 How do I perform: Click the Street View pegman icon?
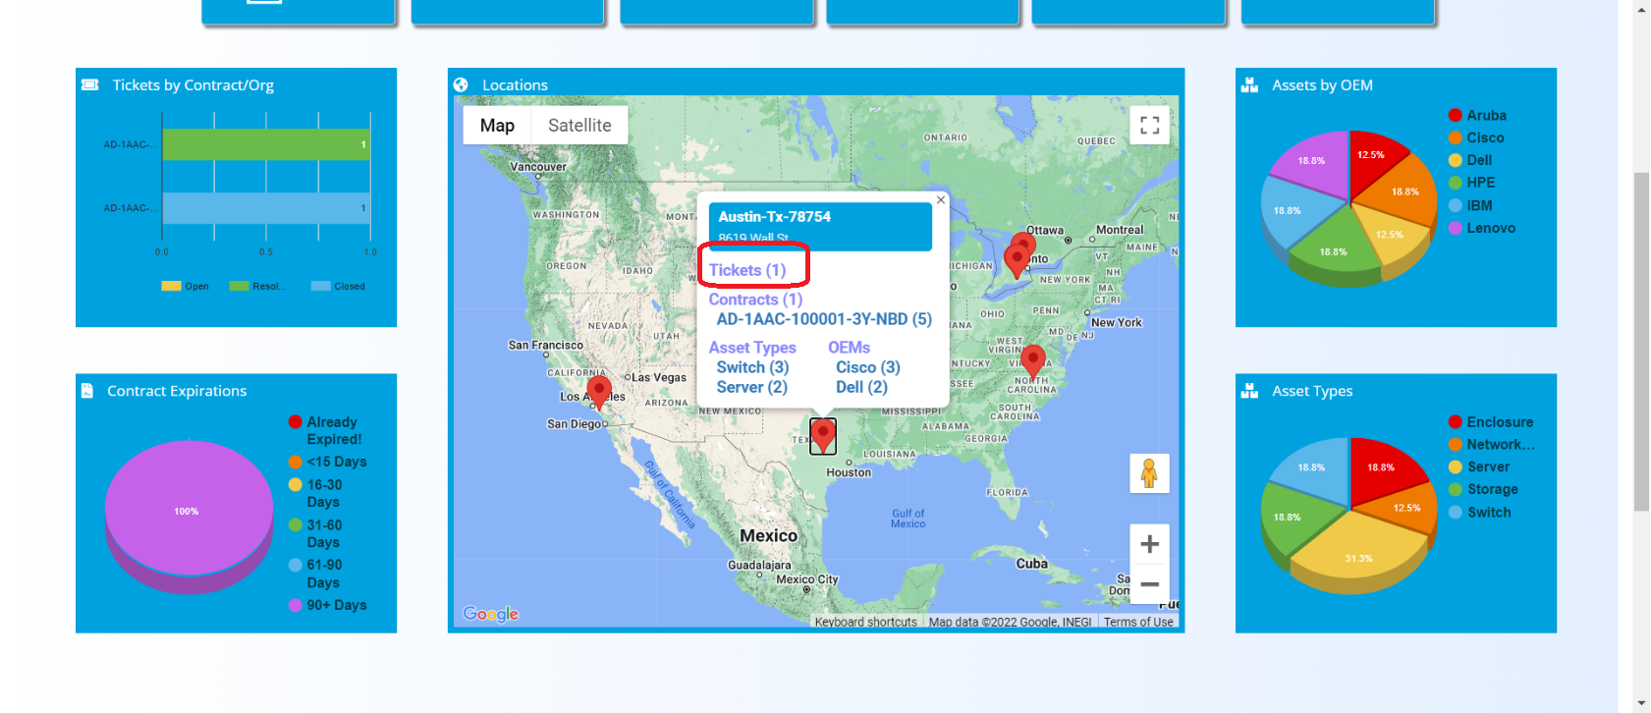coord(1149,473)
